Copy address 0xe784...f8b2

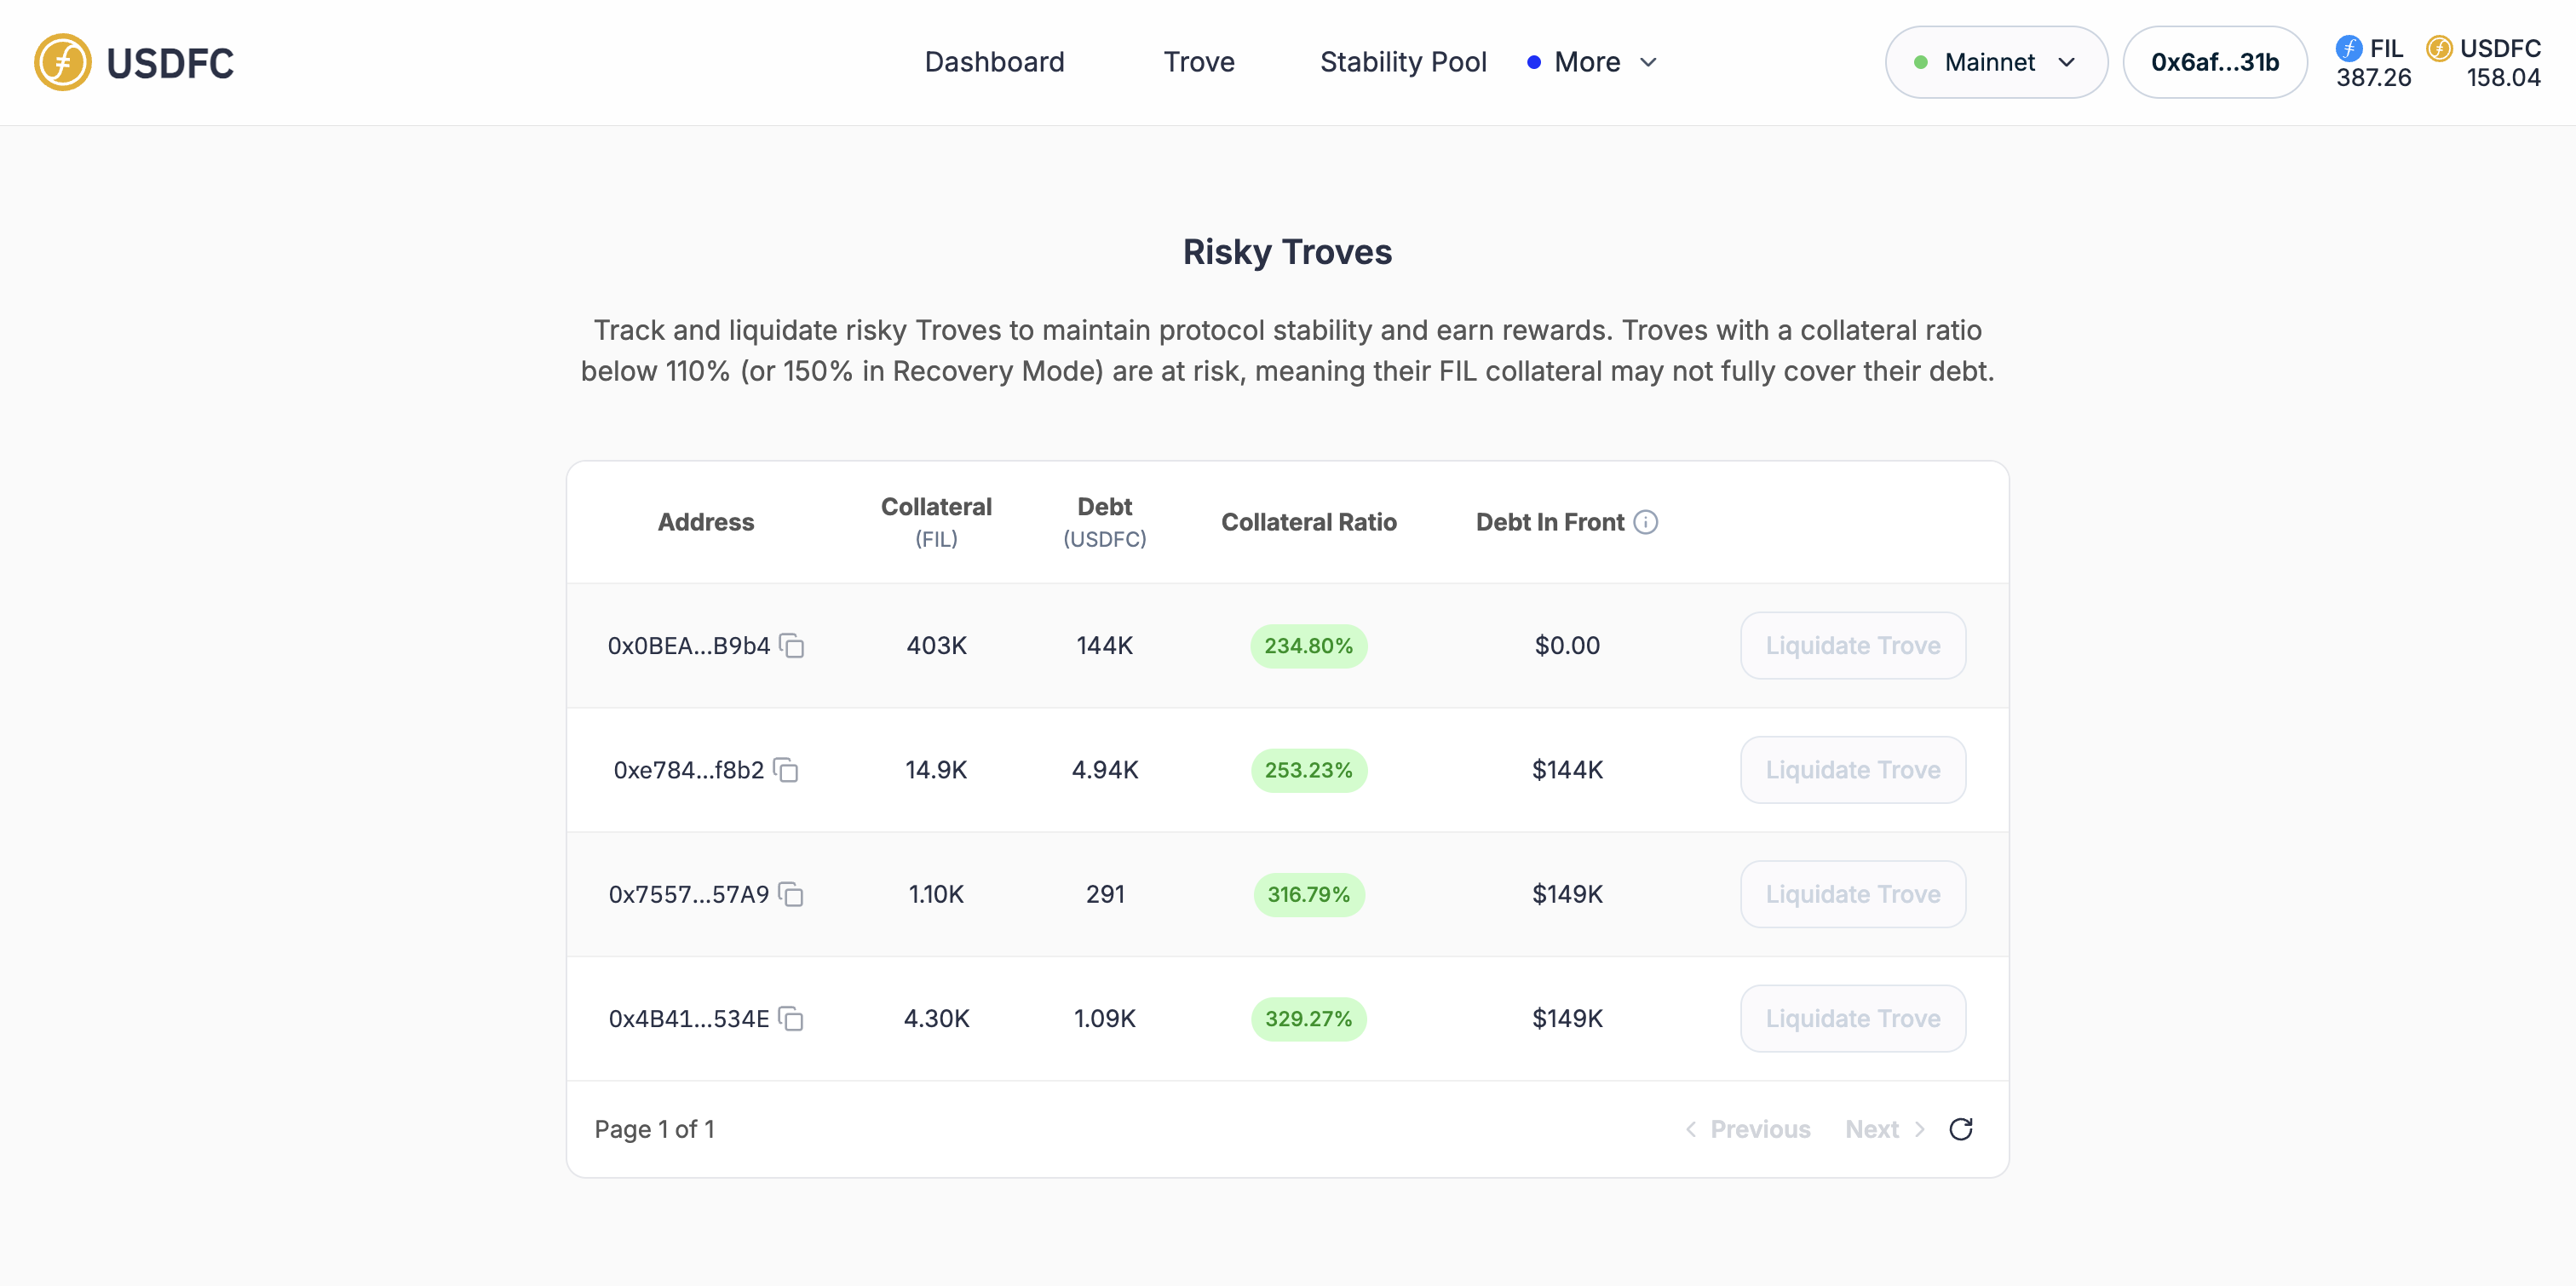click(786, 770)
